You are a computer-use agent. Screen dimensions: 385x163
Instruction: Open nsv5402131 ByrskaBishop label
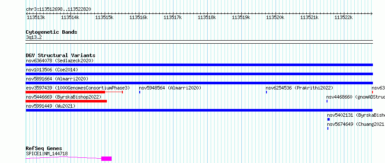[356, 115]
